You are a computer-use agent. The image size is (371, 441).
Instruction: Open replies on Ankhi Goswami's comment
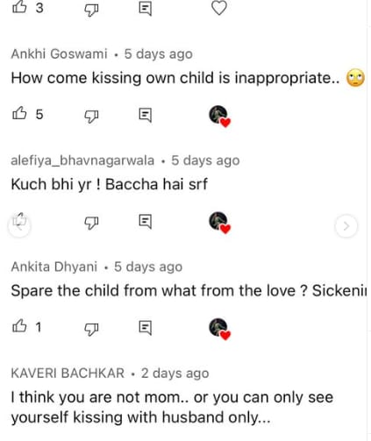(x=145, y=115)
